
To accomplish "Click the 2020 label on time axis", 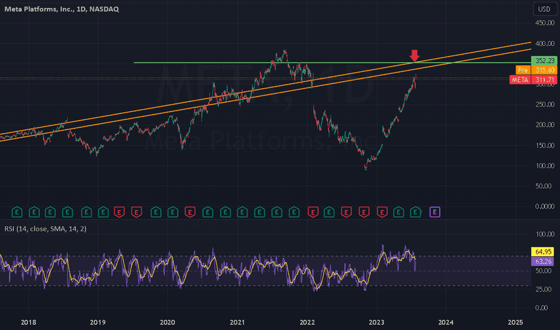I will pyautogui.click(x=167, y=323).
